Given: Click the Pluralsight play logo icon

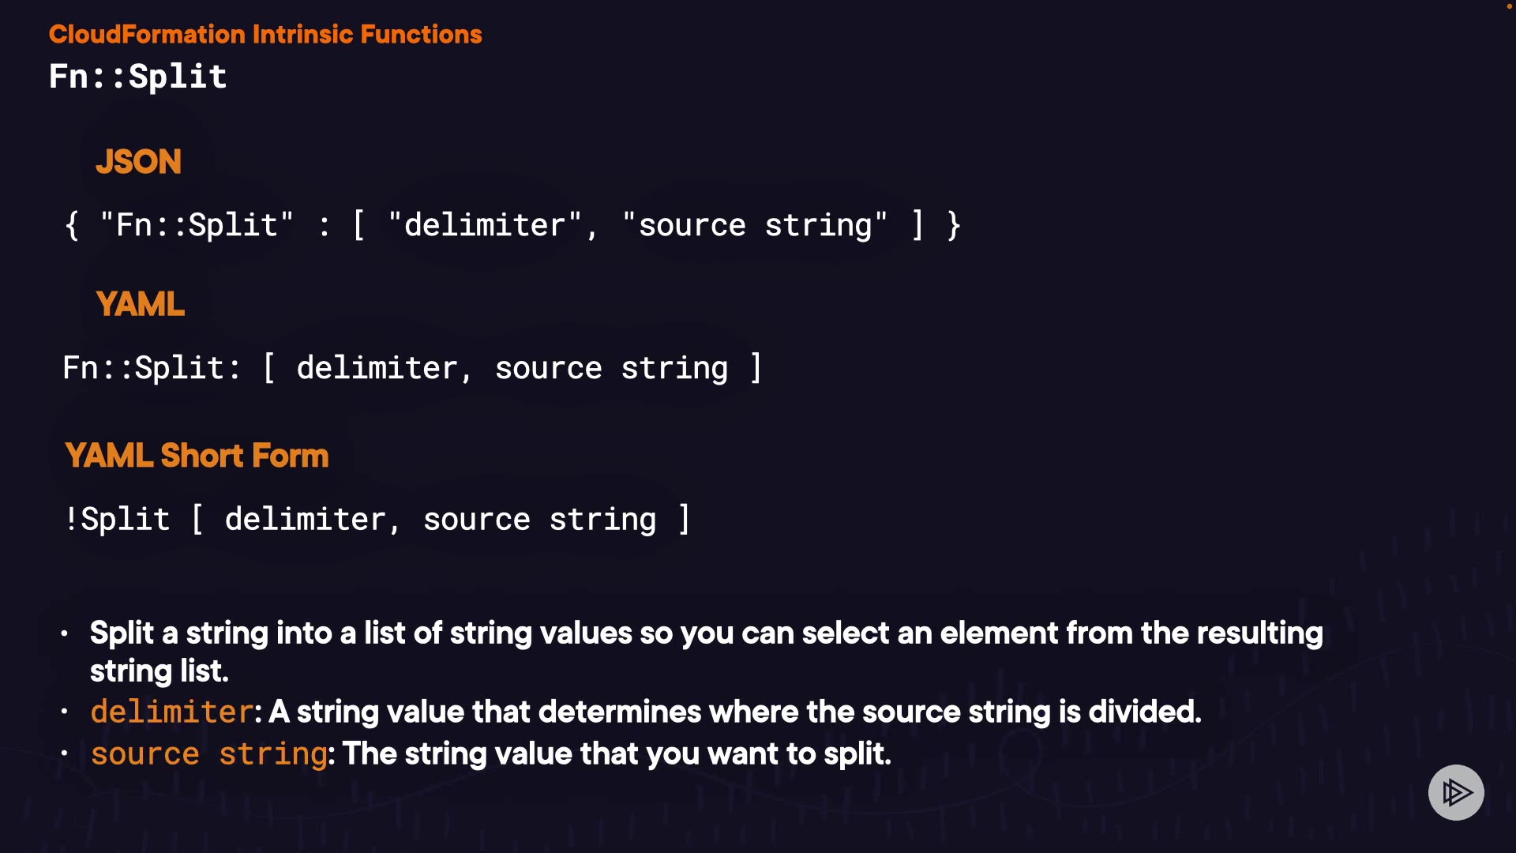Looking at the screenshot, I should (1456, 792).
